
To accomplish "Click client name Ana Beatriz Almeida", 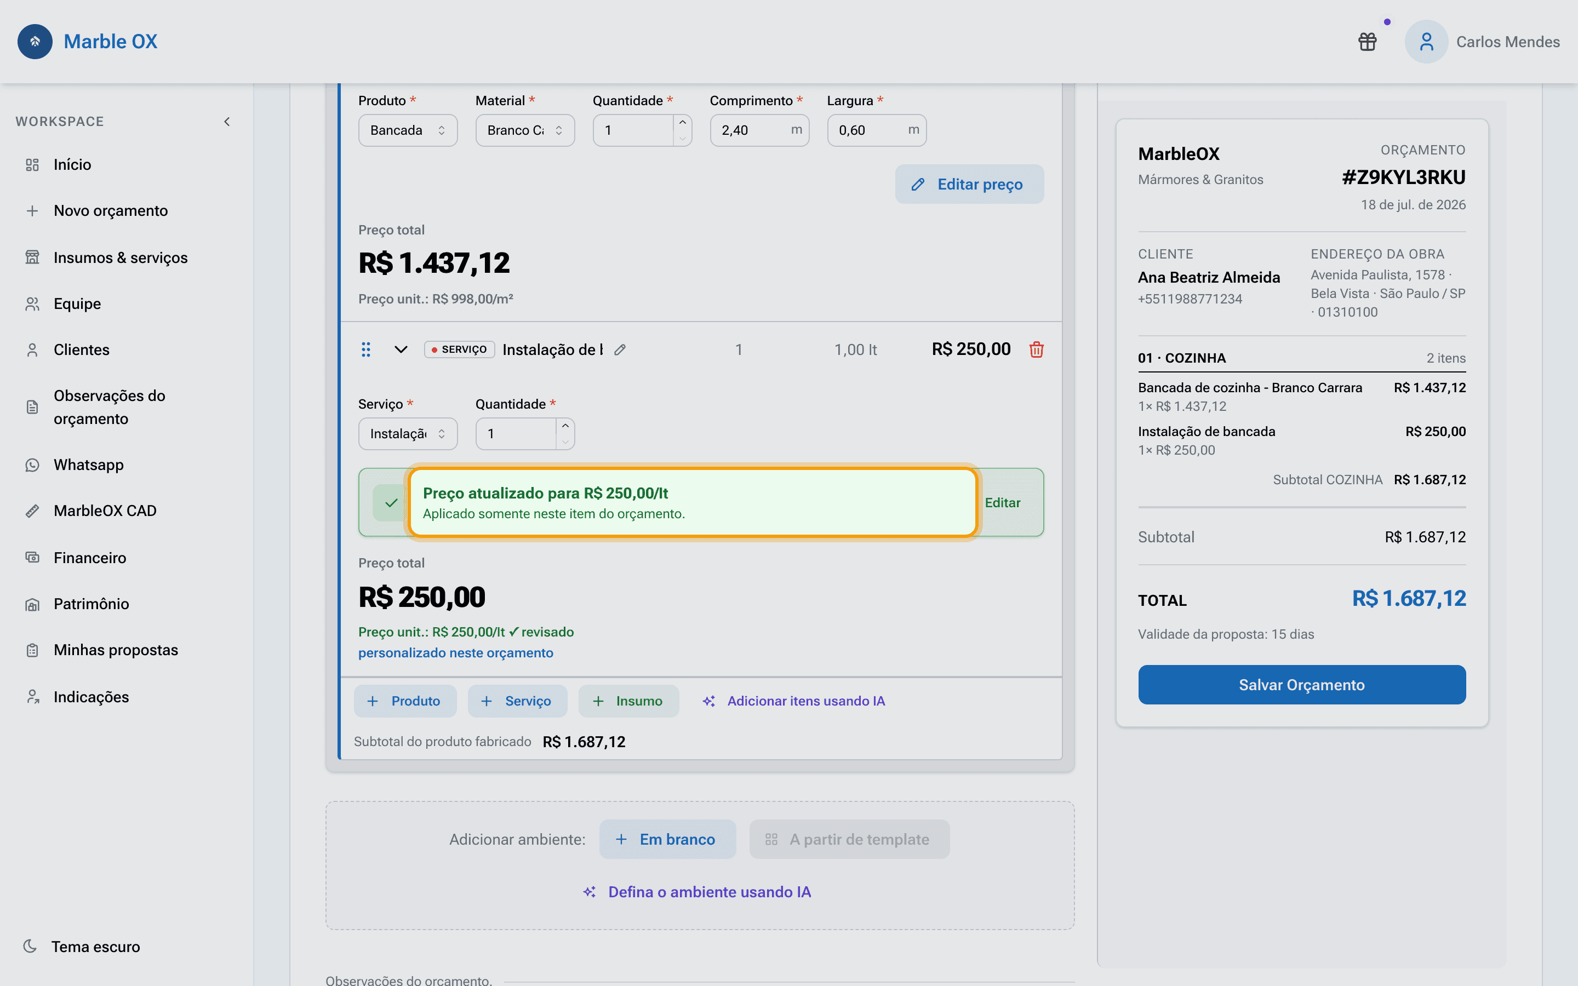I will click(1209, 277).
